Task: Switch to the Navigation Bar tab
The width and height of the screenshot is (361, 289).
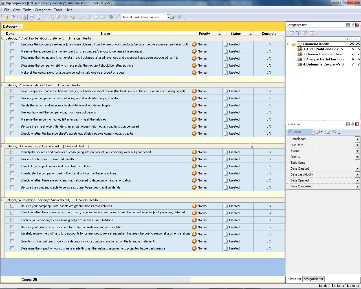Action: tap(313, 279)
